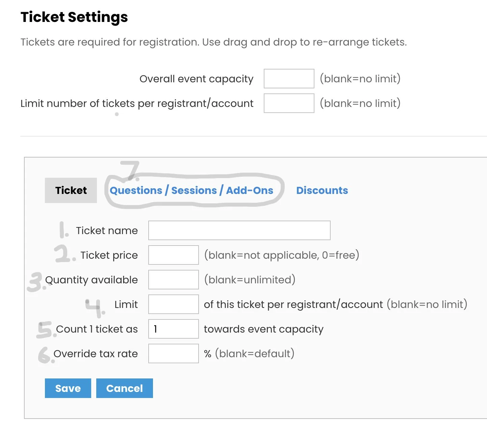
Task: Select the Ticket name text field
Action: pos(239,230)
